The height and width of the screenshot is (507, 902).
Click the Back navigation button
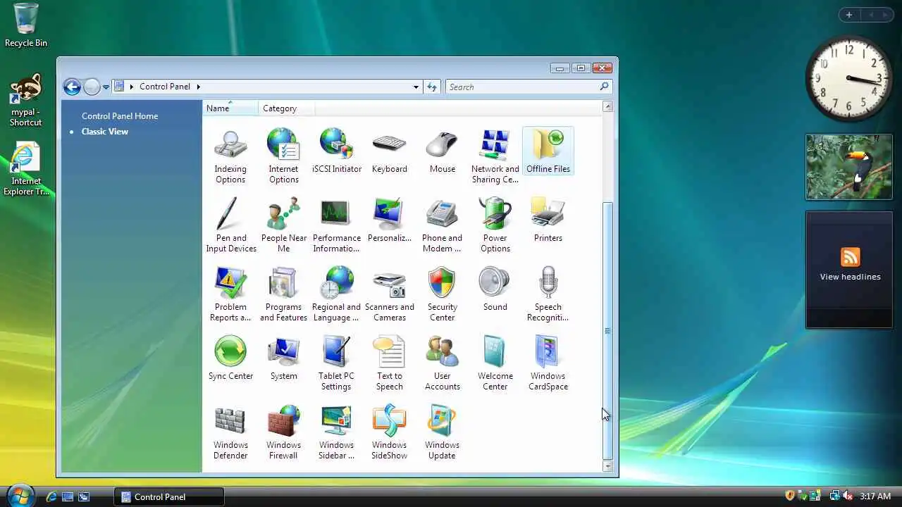72,87
